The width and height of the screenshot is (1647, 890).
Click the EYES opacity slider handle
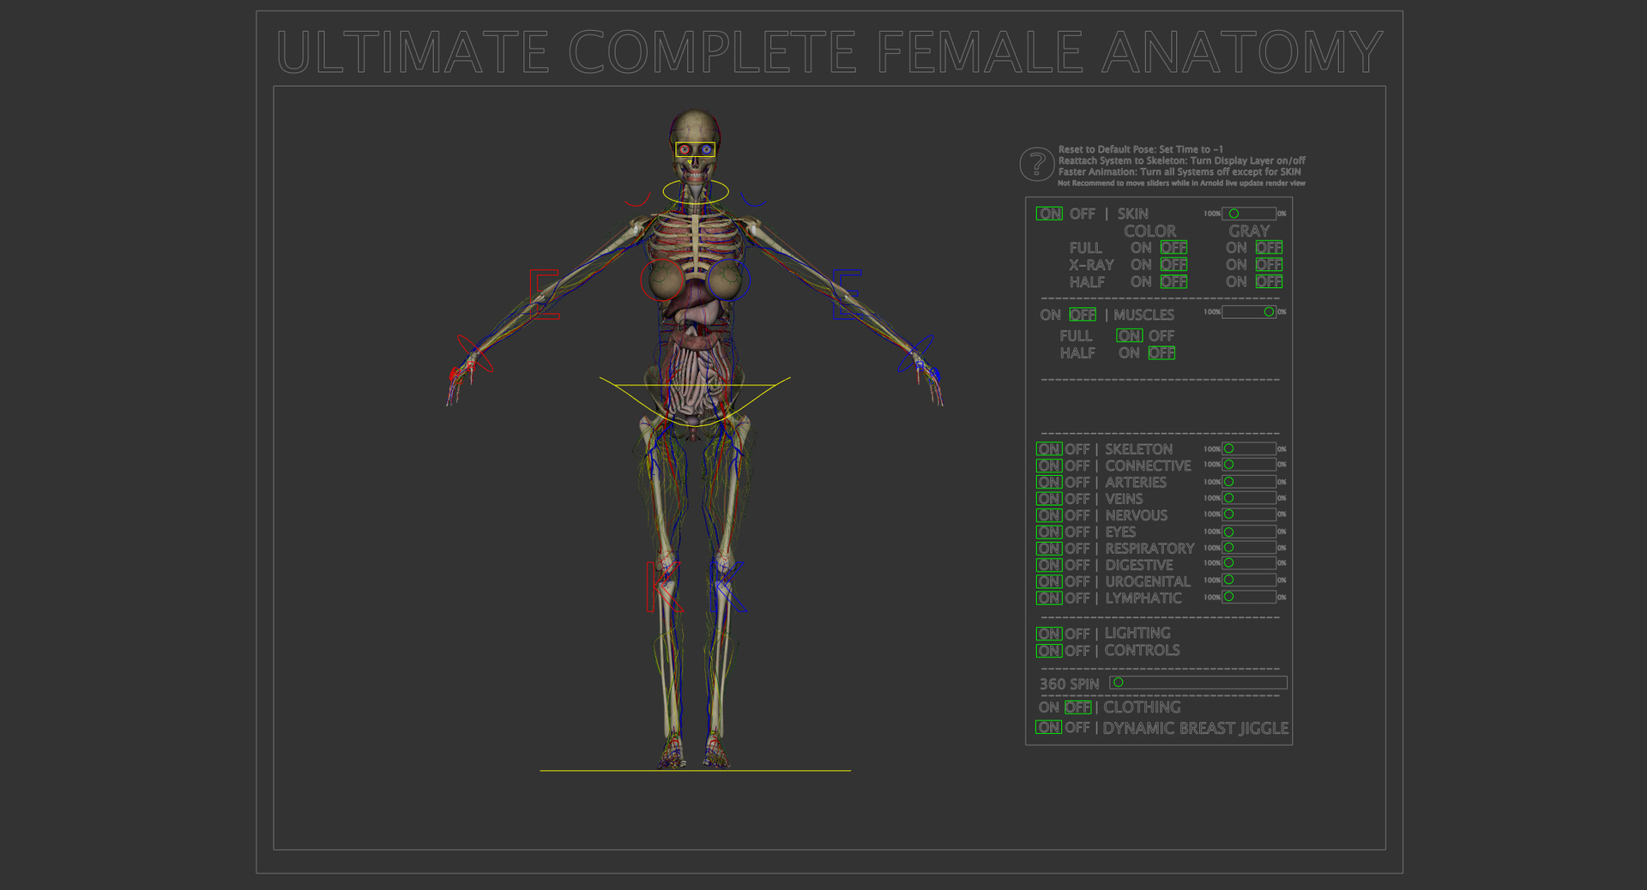point(1228,532)
